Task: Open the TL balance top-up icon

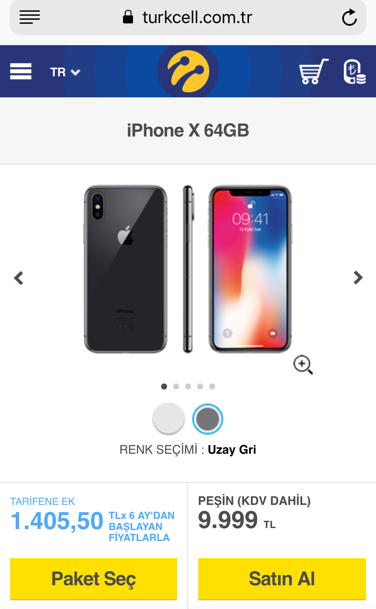Action: click(x=355, y=71)
